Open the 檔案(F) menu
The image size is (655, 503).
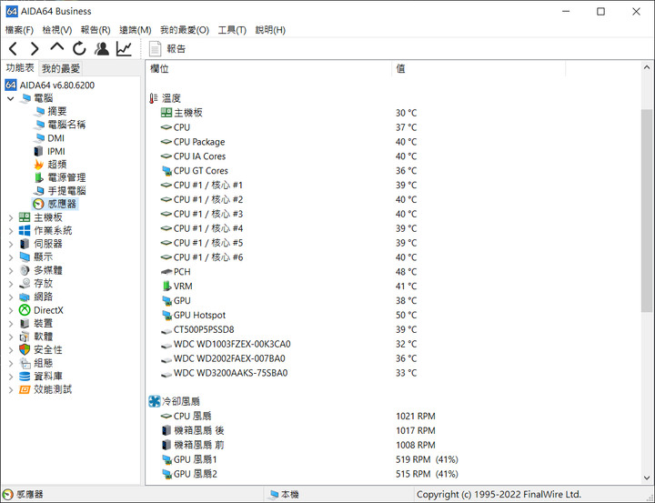19,30
